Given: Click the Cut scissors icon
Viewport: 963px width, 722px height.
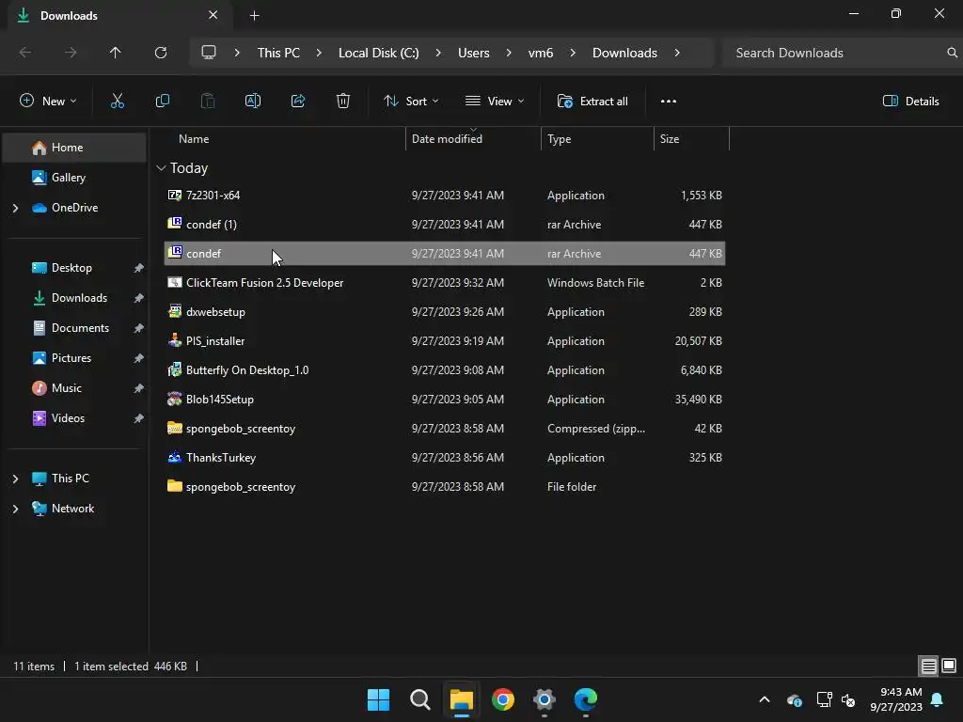Looking at the screenshot, I should [117, 101].
